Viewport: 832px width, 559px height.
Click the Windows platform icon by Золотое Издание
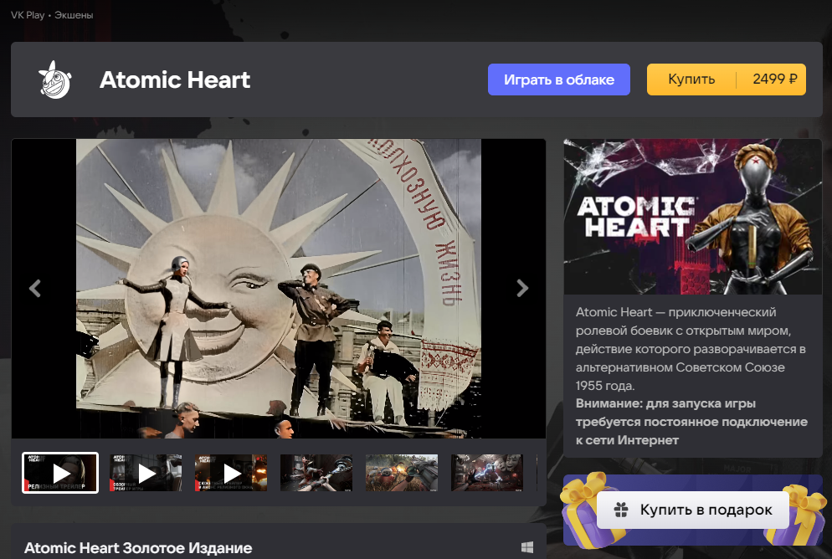pos(526,547)
